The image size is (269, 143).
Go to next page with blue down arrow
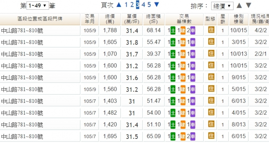[157, 4]
